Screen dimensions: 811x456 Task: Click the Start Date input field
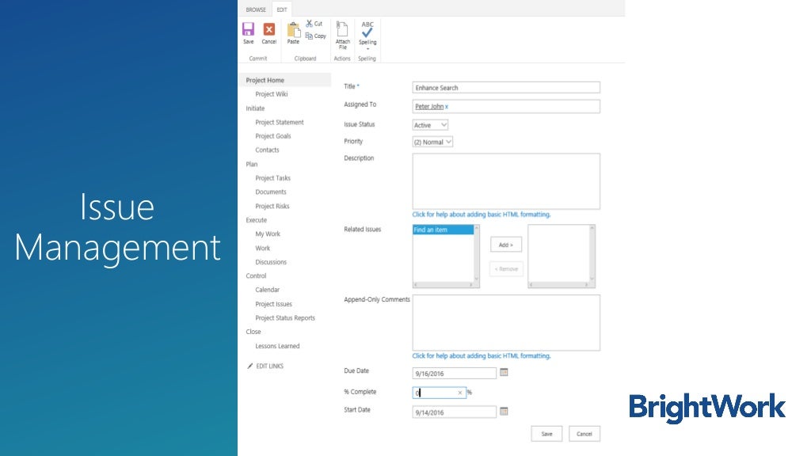[x=454, y=412]
